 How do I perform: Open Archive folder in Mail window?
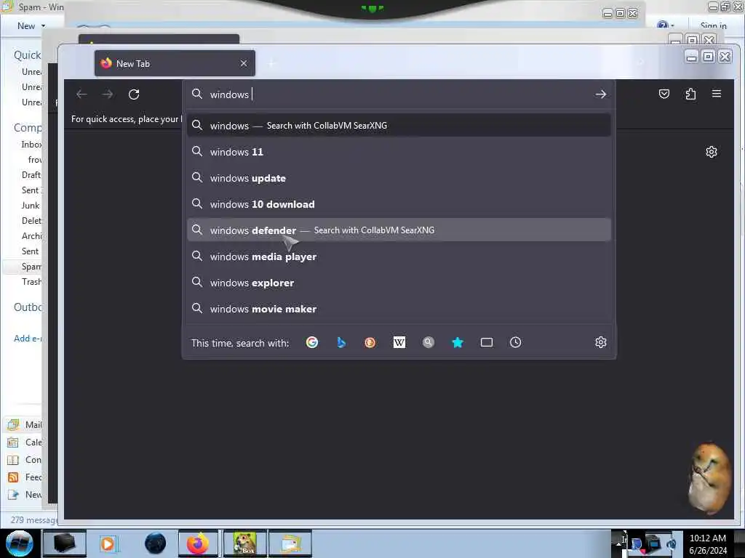pos(31,236)
